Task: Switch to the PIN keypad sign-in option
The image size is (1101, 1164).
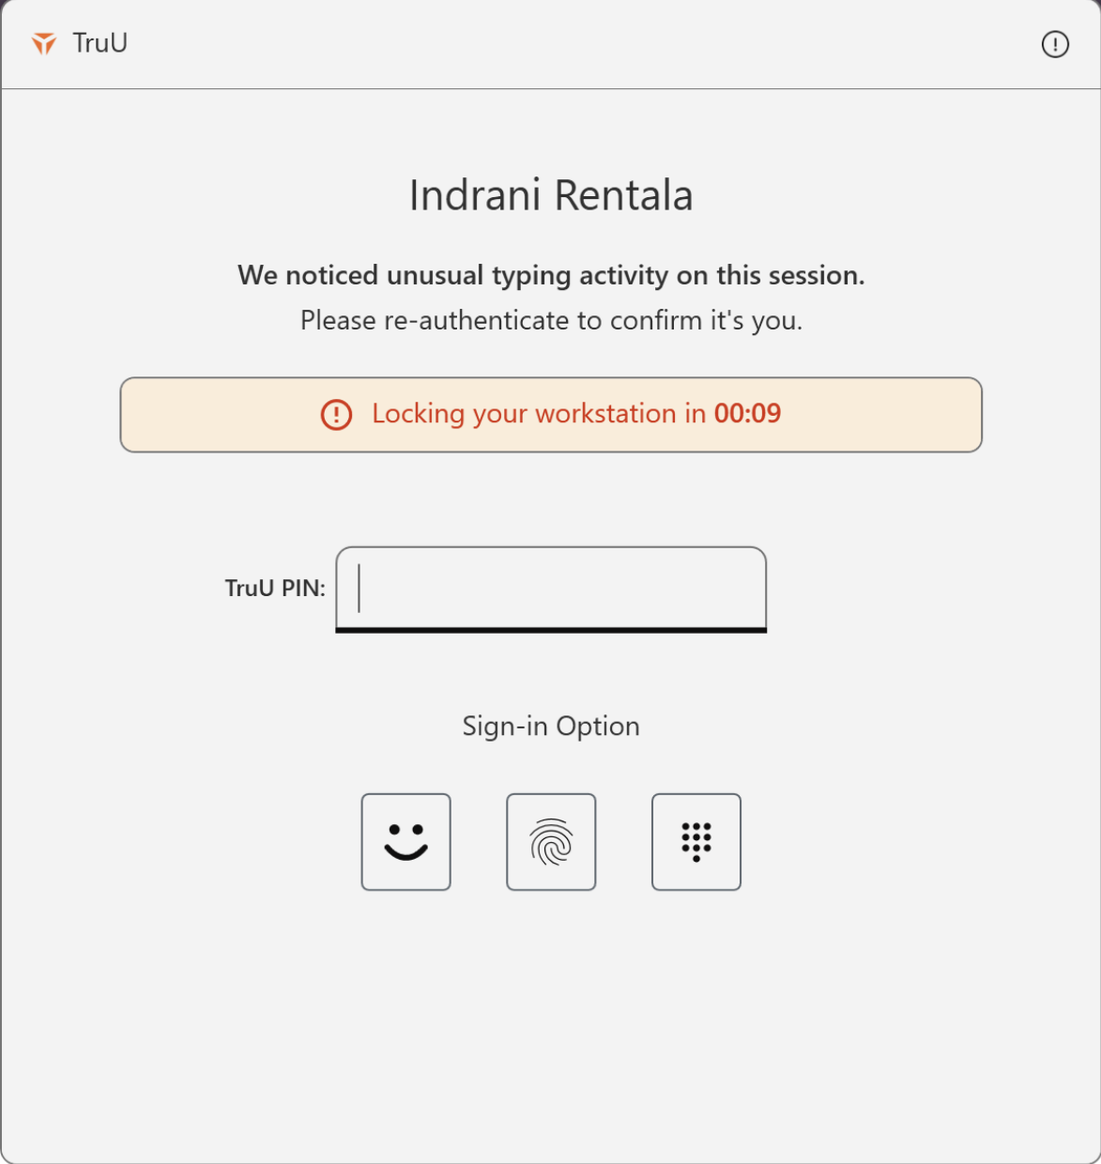Action: (x=696, y=842)
